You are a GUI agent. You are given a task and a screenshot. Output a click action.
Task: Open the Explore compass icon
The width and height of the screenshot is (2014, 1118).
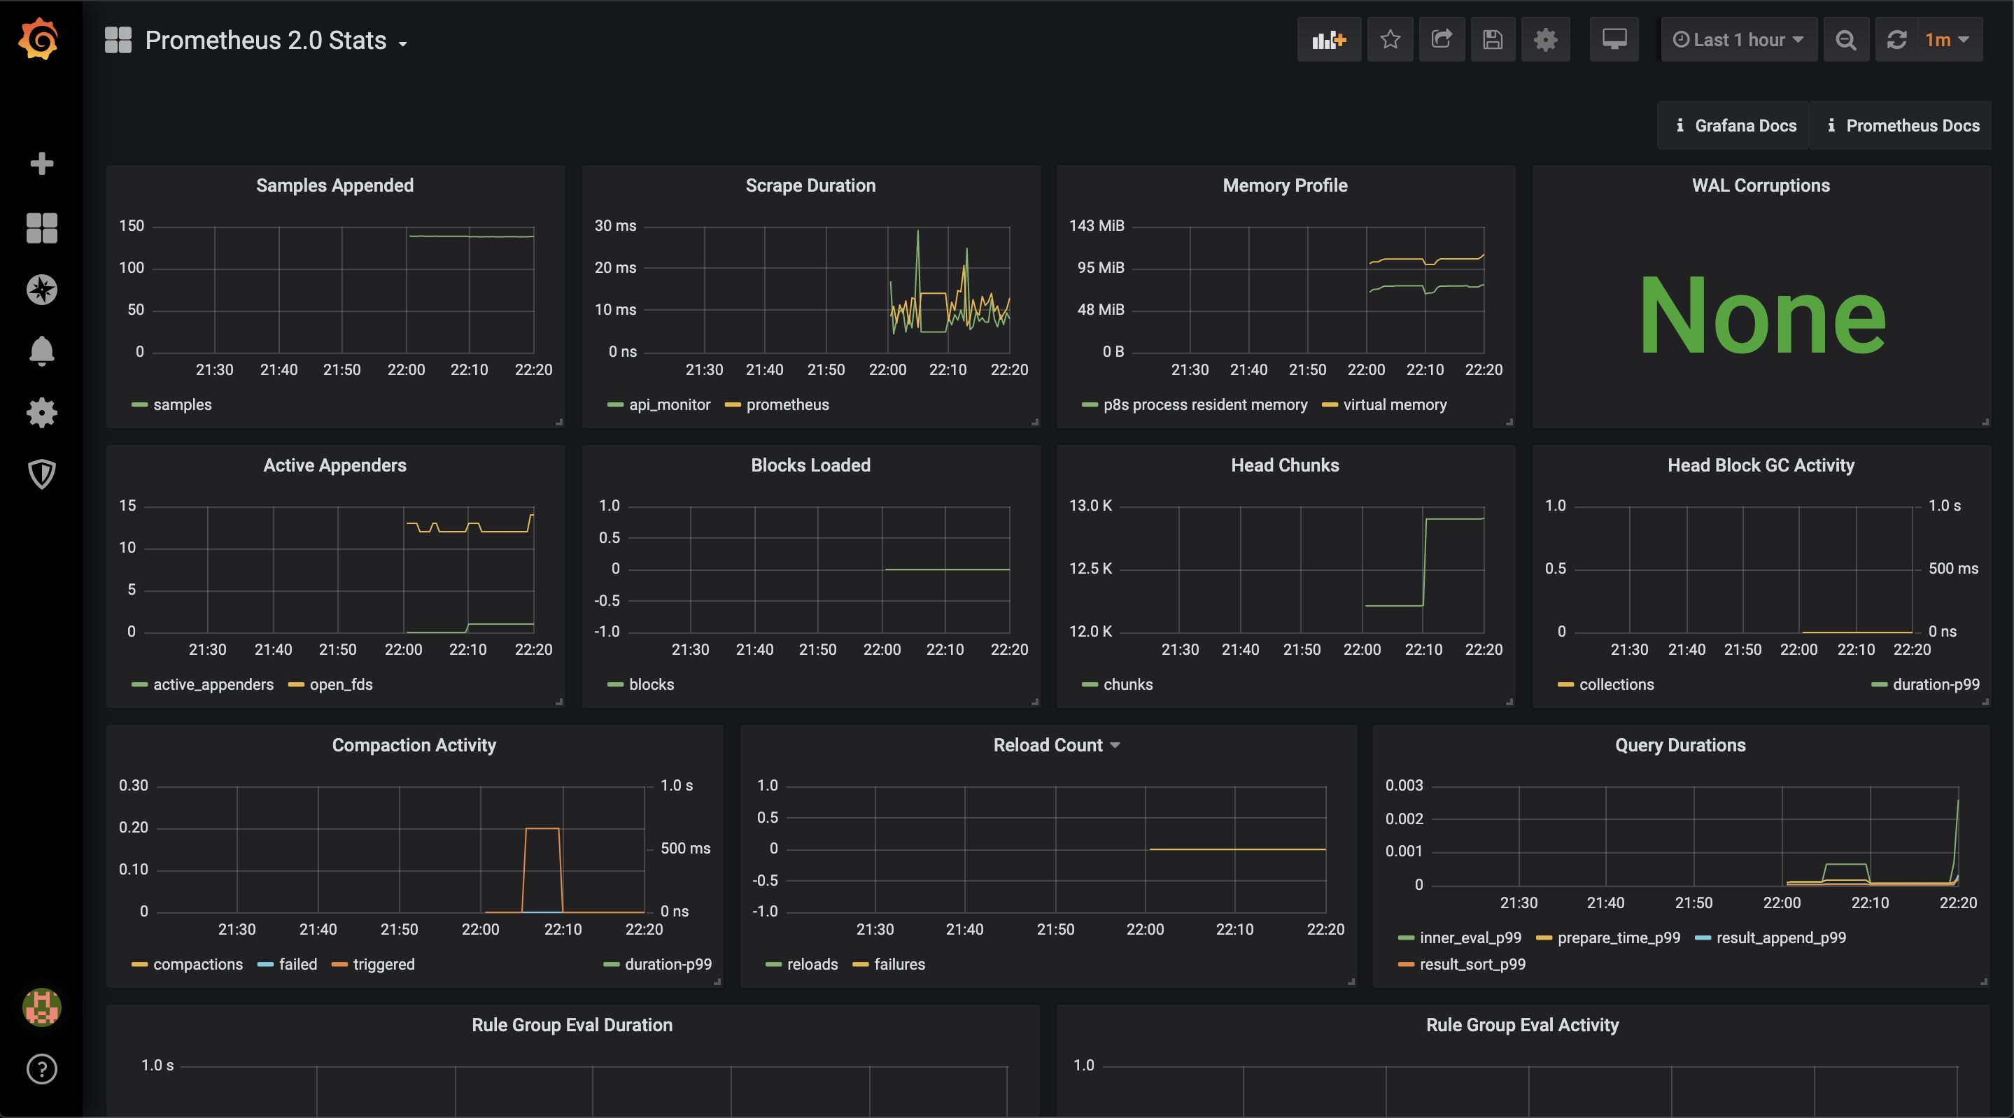41,289
